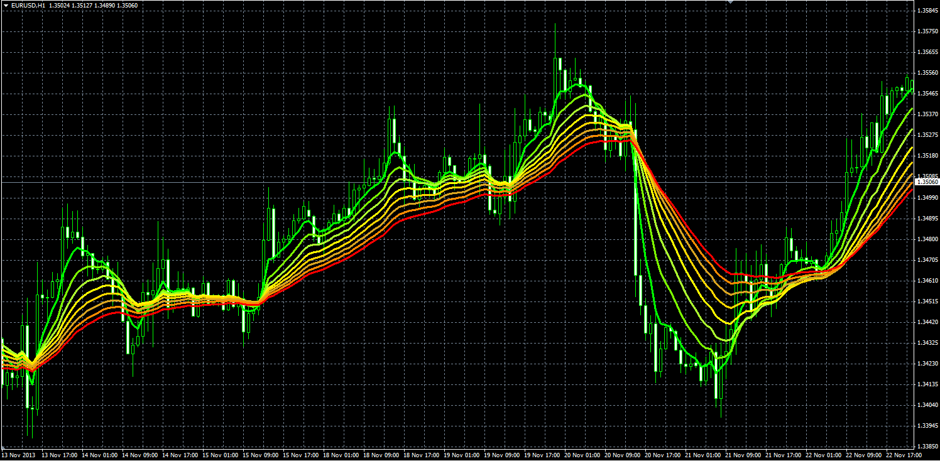Click the 18 Nov 17:00 time label
Viewport: 940px width, 461px height.
[422, 455]
